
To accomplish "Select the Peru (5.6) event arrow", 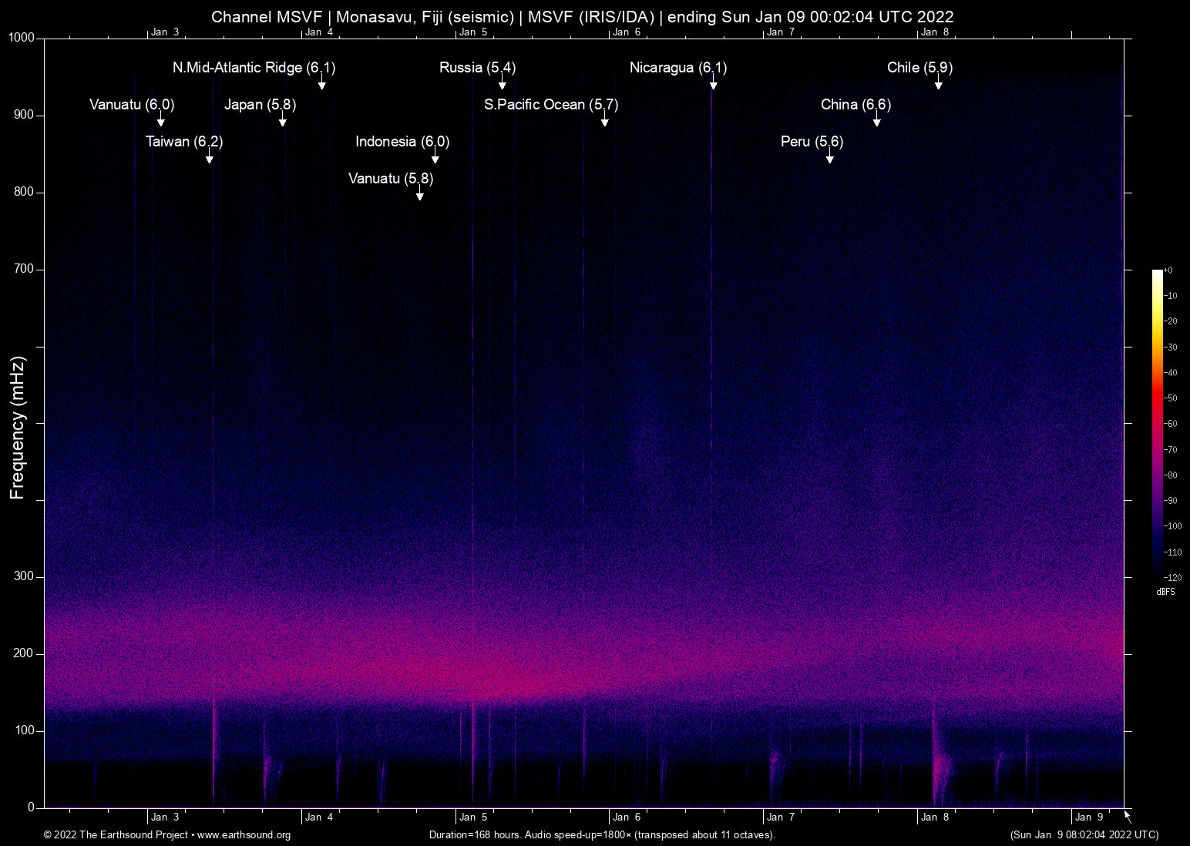I will (x=830, y=158).
